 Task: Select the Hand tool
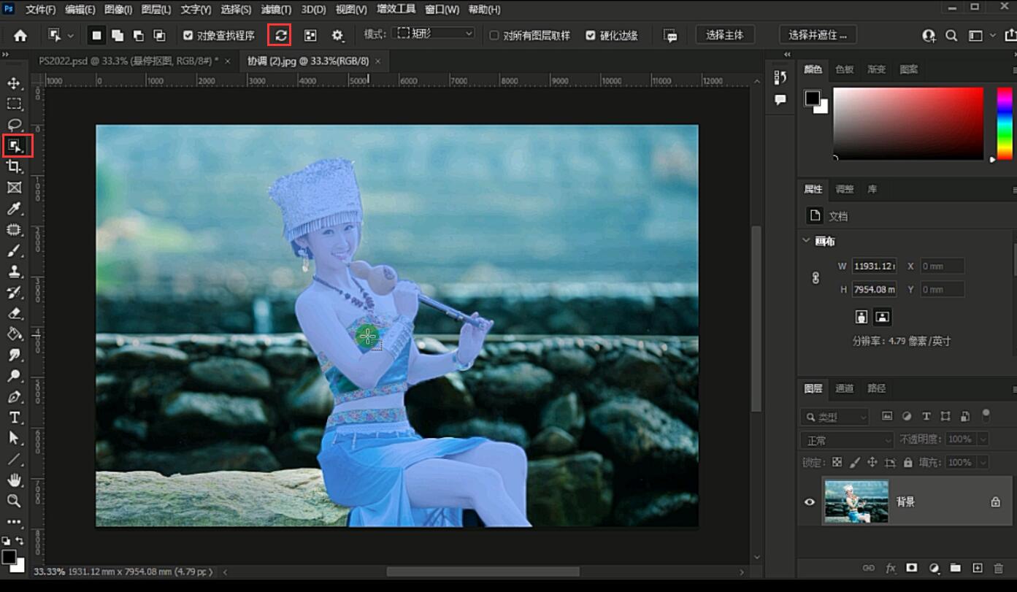pyautogui.click(x=14, y=480)
